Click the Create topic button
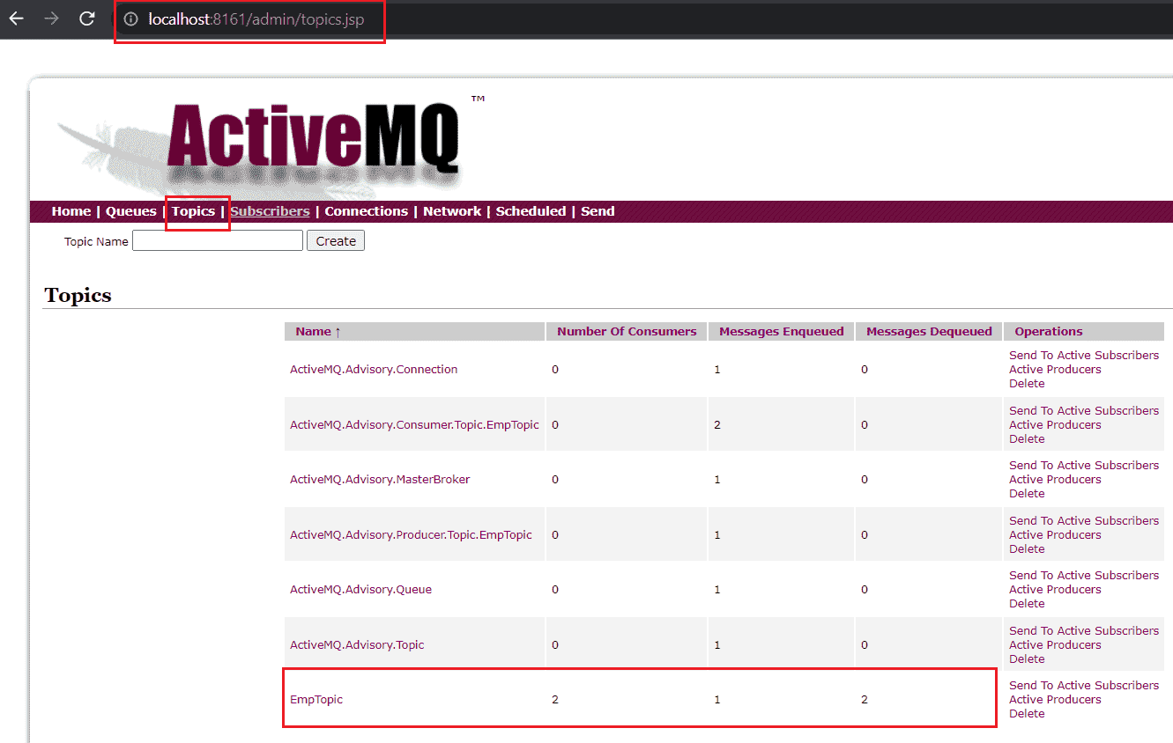Viewport: 1173px width, 743px height. pos(336,240)
